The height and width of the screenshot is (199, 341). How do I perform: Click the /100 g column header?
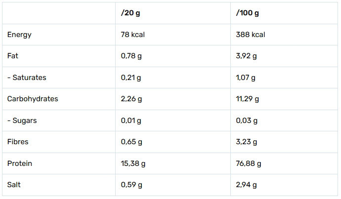pyautogui.click(x=248, y=13)
